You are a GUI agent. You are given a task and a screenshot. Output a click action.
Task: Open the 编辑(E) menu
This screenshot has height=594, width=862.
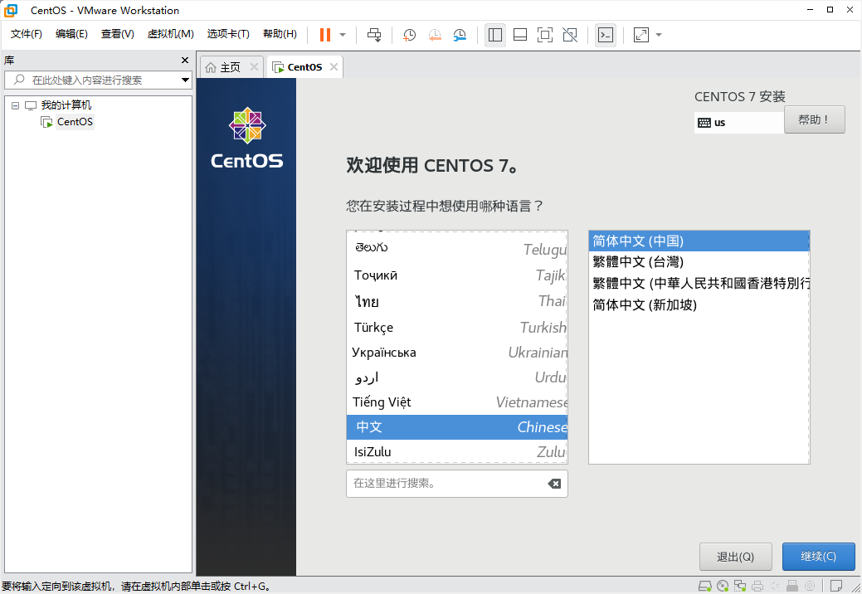point(71,34)
